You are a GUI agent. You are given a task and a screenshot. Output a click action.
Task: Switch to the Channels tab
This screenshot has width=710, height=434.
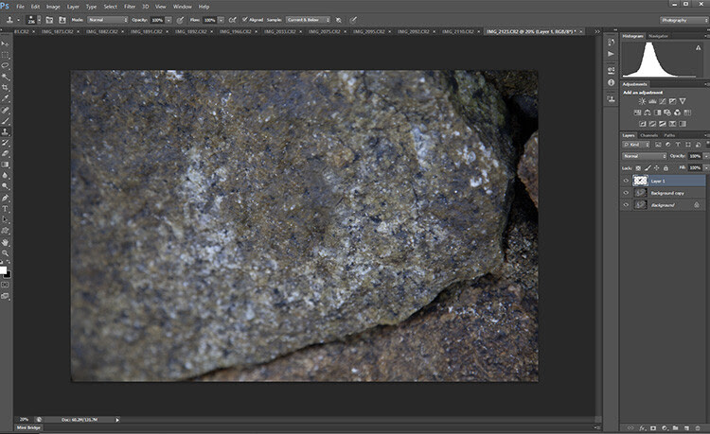[648, 135]
